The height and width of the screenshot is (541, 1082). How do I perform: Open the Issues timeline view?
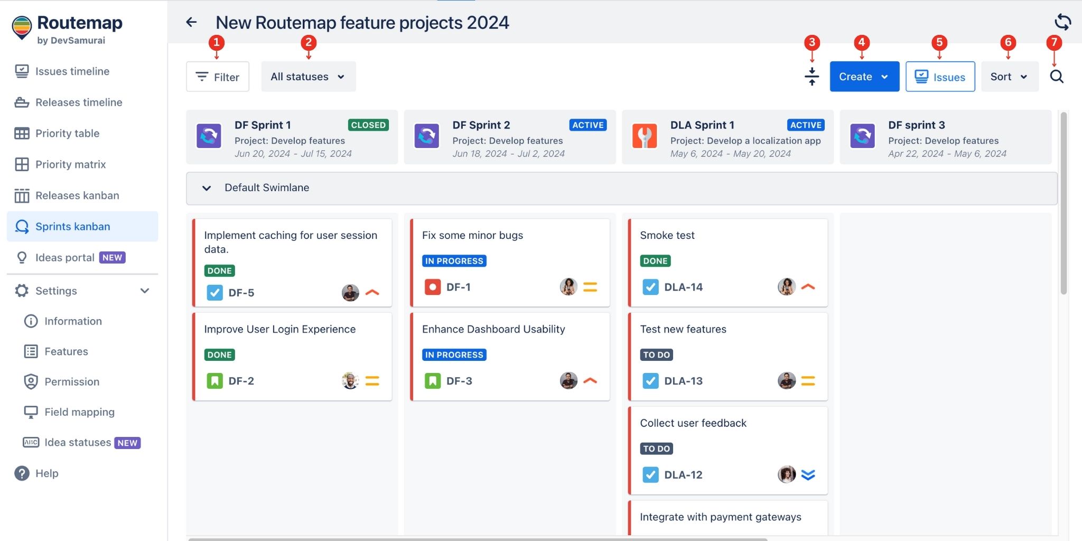coord(72,71)
